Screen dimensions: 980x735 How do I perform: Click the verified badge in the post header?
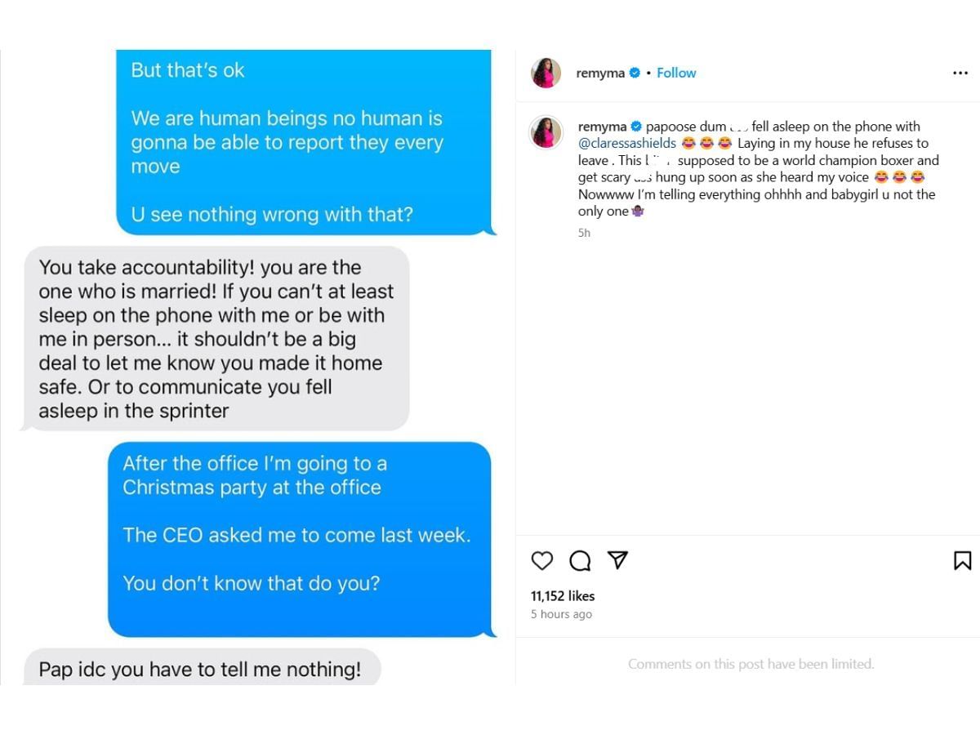point(635,73)
